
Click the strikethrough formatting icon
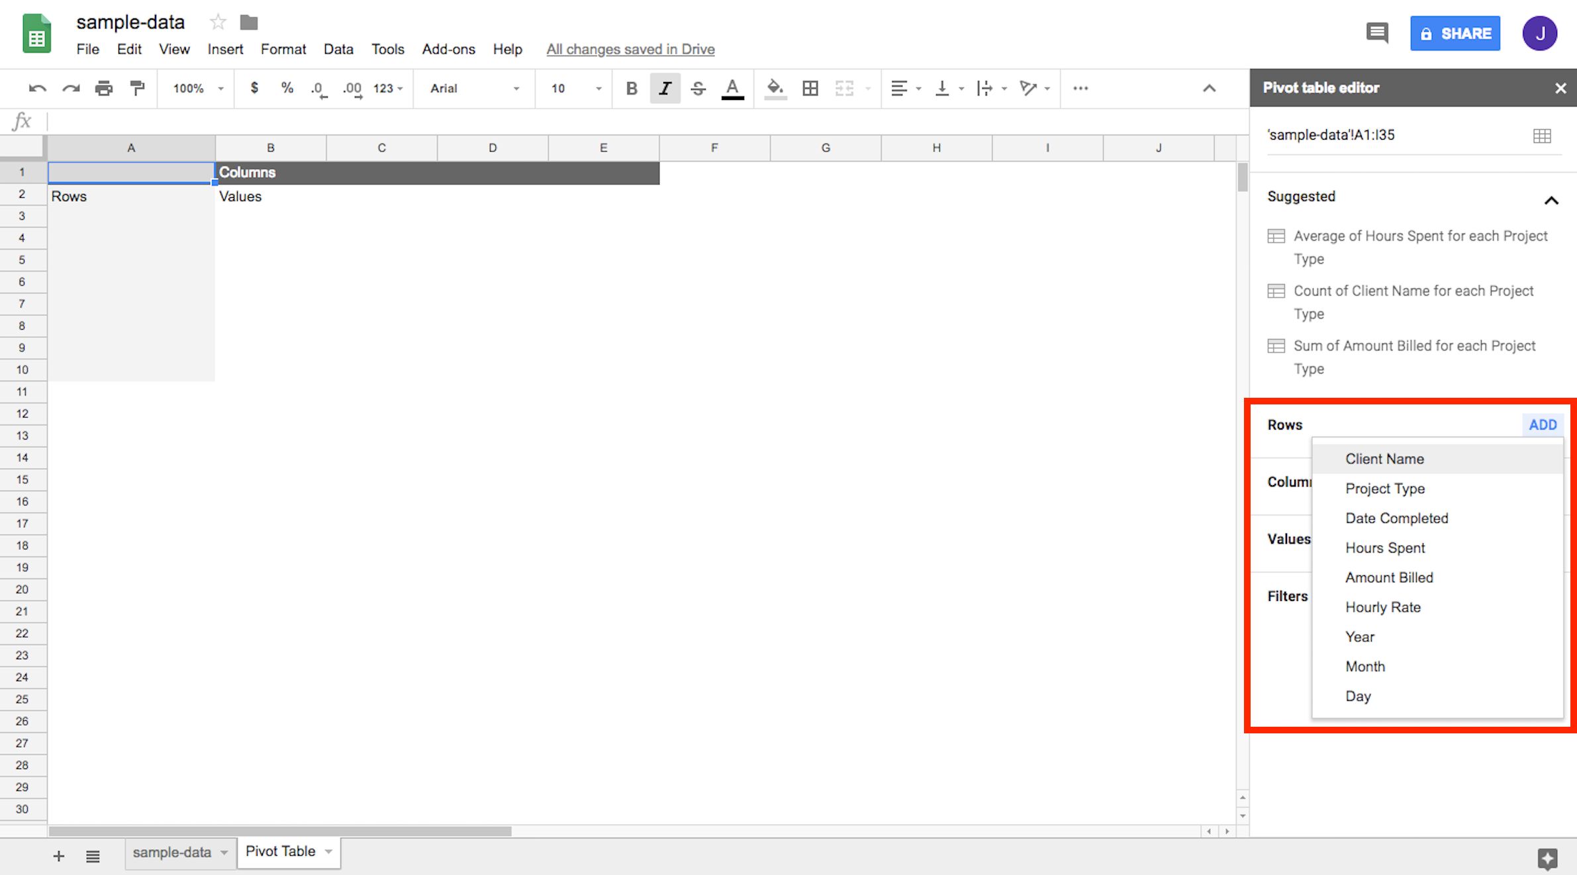coord(698,88)
